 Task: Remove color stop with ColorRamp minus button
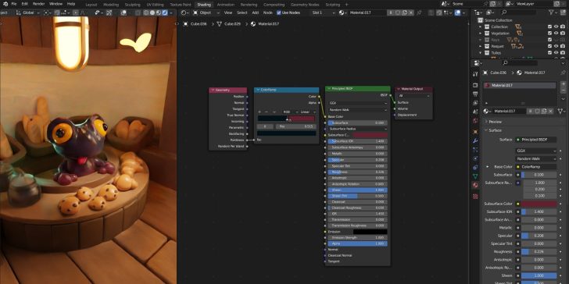[x=267, y=112]
